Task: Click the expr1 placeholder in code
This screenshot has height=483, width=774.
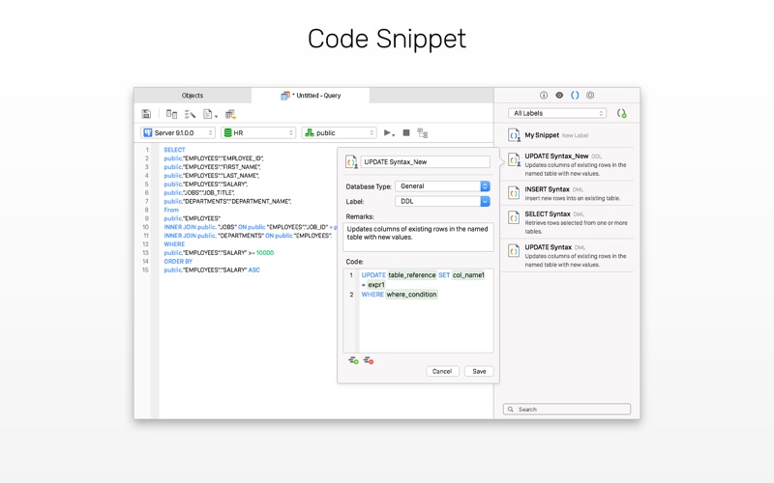Action: tap(376, 284)
